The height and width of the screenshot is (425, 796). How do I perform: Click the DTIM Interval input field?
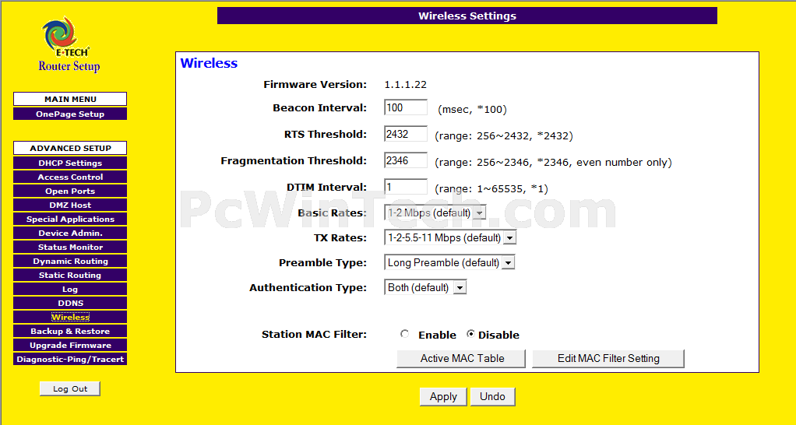406,187
